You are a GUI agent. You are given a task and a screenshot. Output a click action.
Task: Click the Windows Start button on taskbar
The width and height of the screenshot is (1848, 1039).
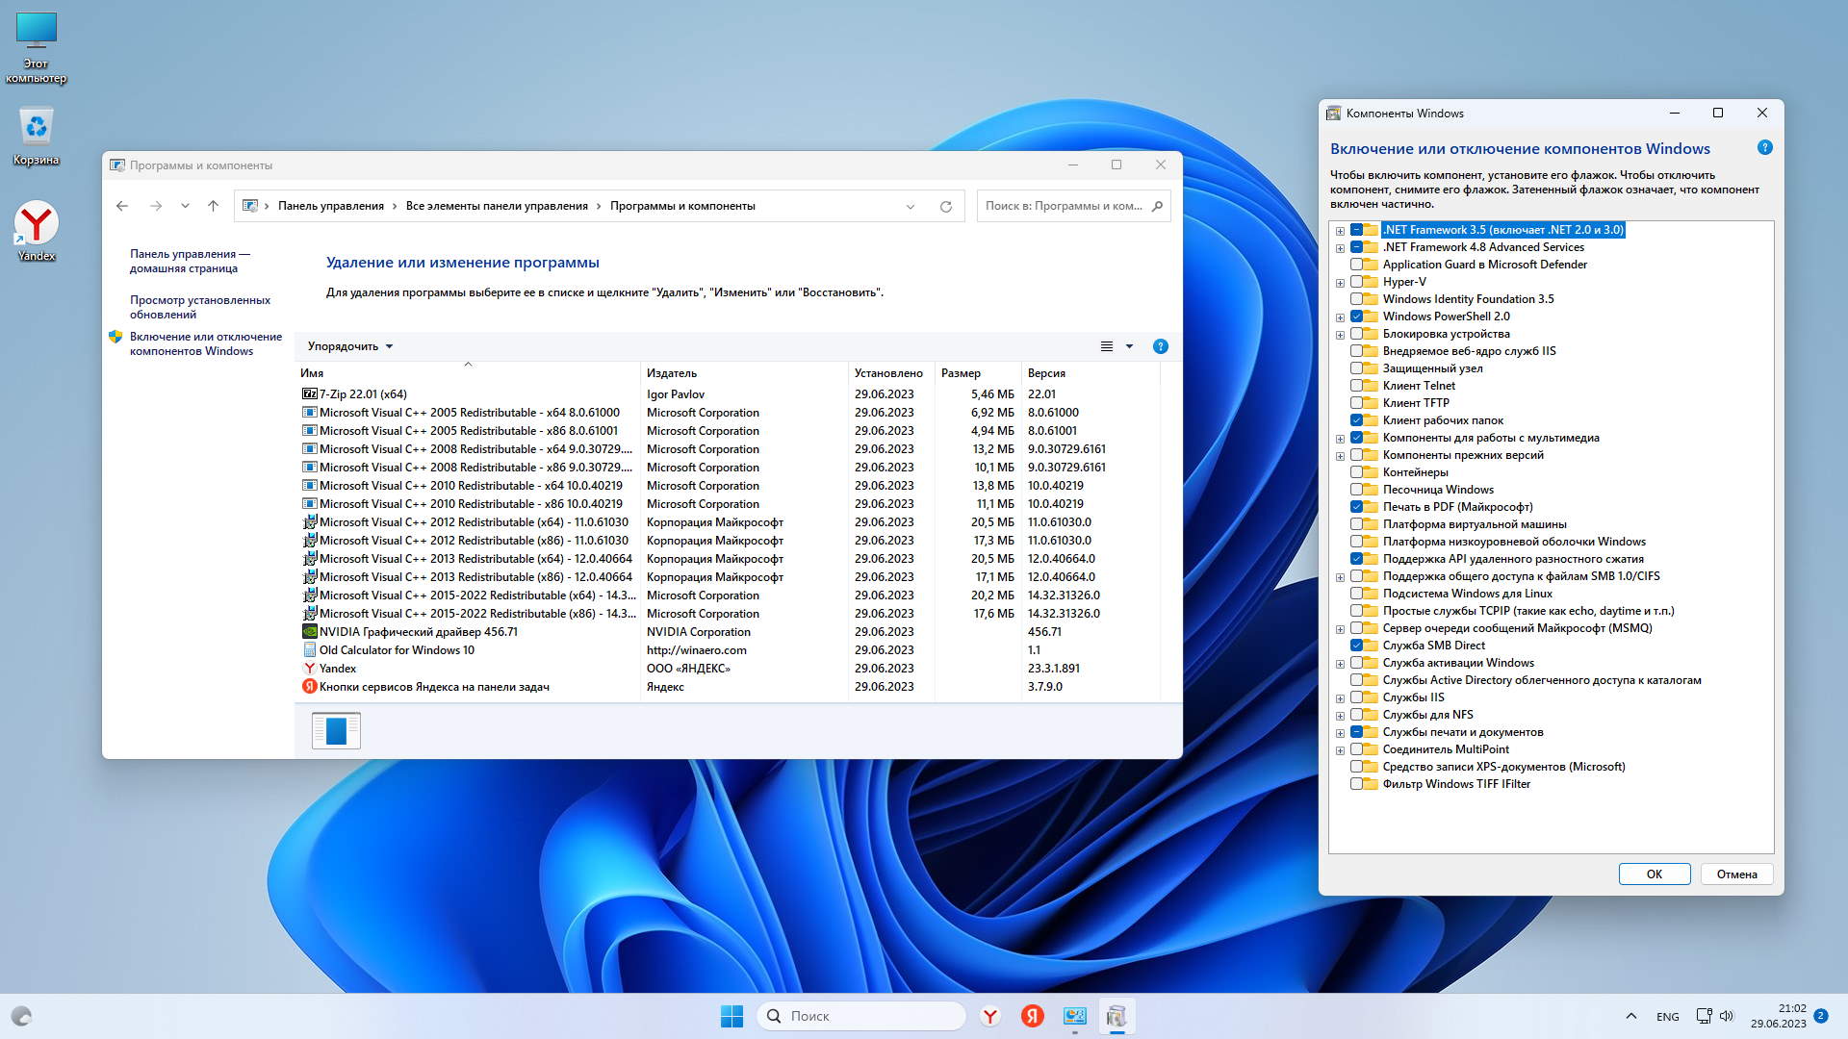731,1016
